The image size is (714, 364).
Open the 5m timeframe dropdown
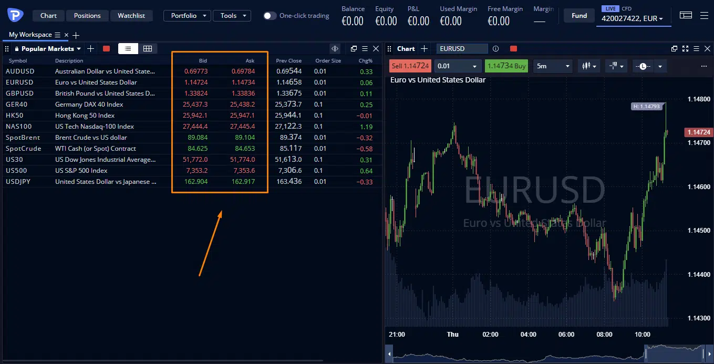click(553, 66)
